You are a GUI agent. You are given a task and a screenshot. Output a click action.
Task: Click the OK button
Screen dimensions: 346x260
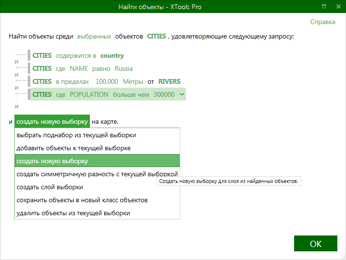coord(315,244)
